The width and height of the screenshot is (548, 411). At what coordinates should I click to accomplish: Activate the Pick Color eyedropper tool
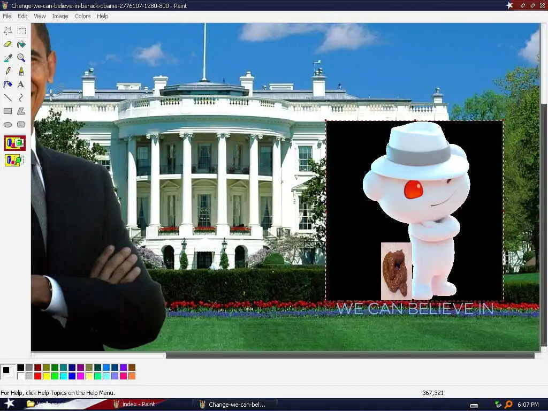7,58
